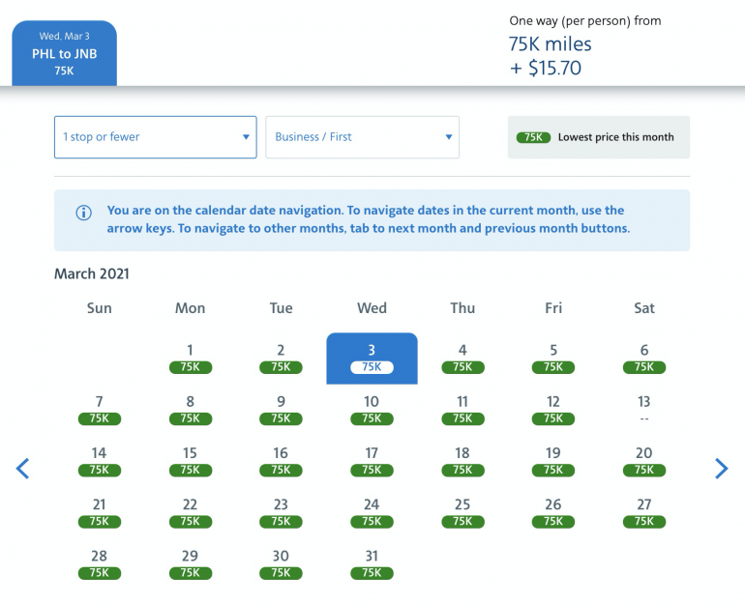Choose Monday March 22 date
745x603 pixels.
point(190,511)
